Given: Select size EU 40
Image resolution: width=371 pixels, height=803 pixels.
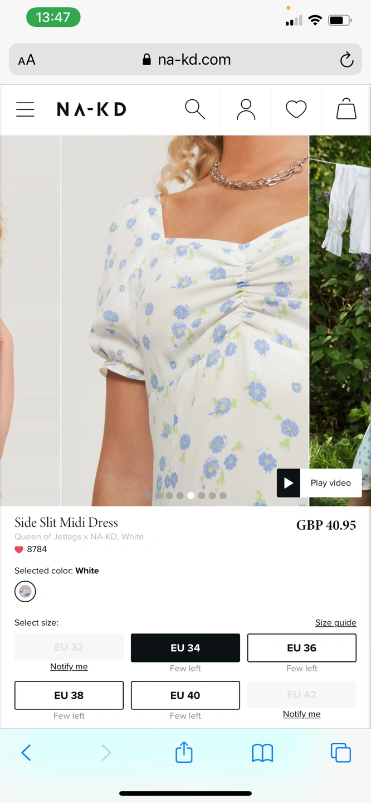Looking at the screenshot, I should click(x=186, y=695).
